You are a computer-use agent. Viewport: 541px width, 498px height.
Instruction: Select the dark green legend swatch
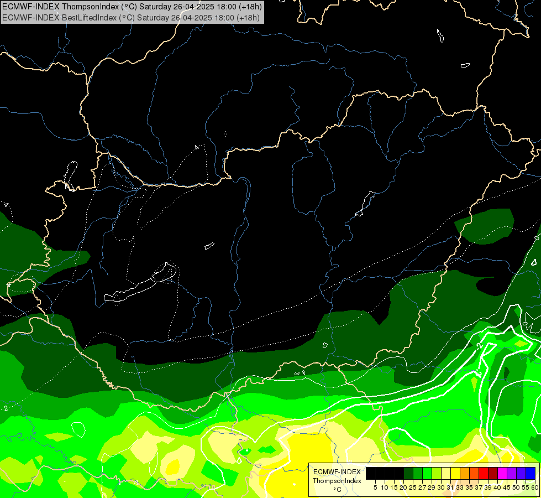[x=408, y=473]
